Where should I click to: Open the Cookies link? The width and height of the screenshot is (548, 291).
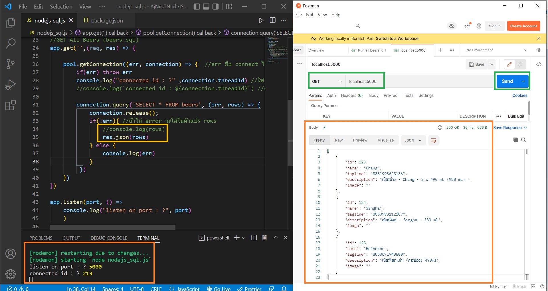click(519, 95)
